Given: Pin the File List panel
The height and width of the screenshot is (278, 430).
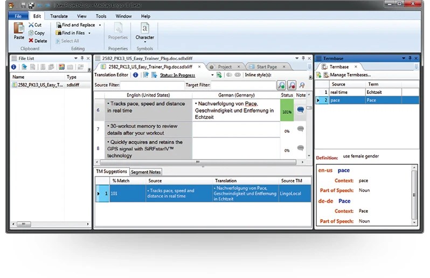Looking at the screenshot, I should (x=82, y=58).
